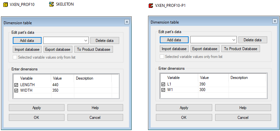Click Apply in the right dialog
Viewport: 280px width, 131px height.
coord(184,108)
